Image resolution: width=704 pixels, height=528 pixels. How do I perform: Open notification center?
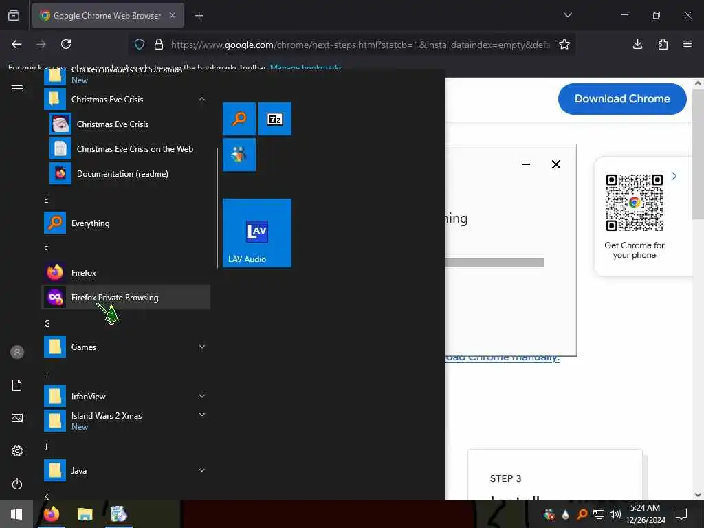click(681, 514)
